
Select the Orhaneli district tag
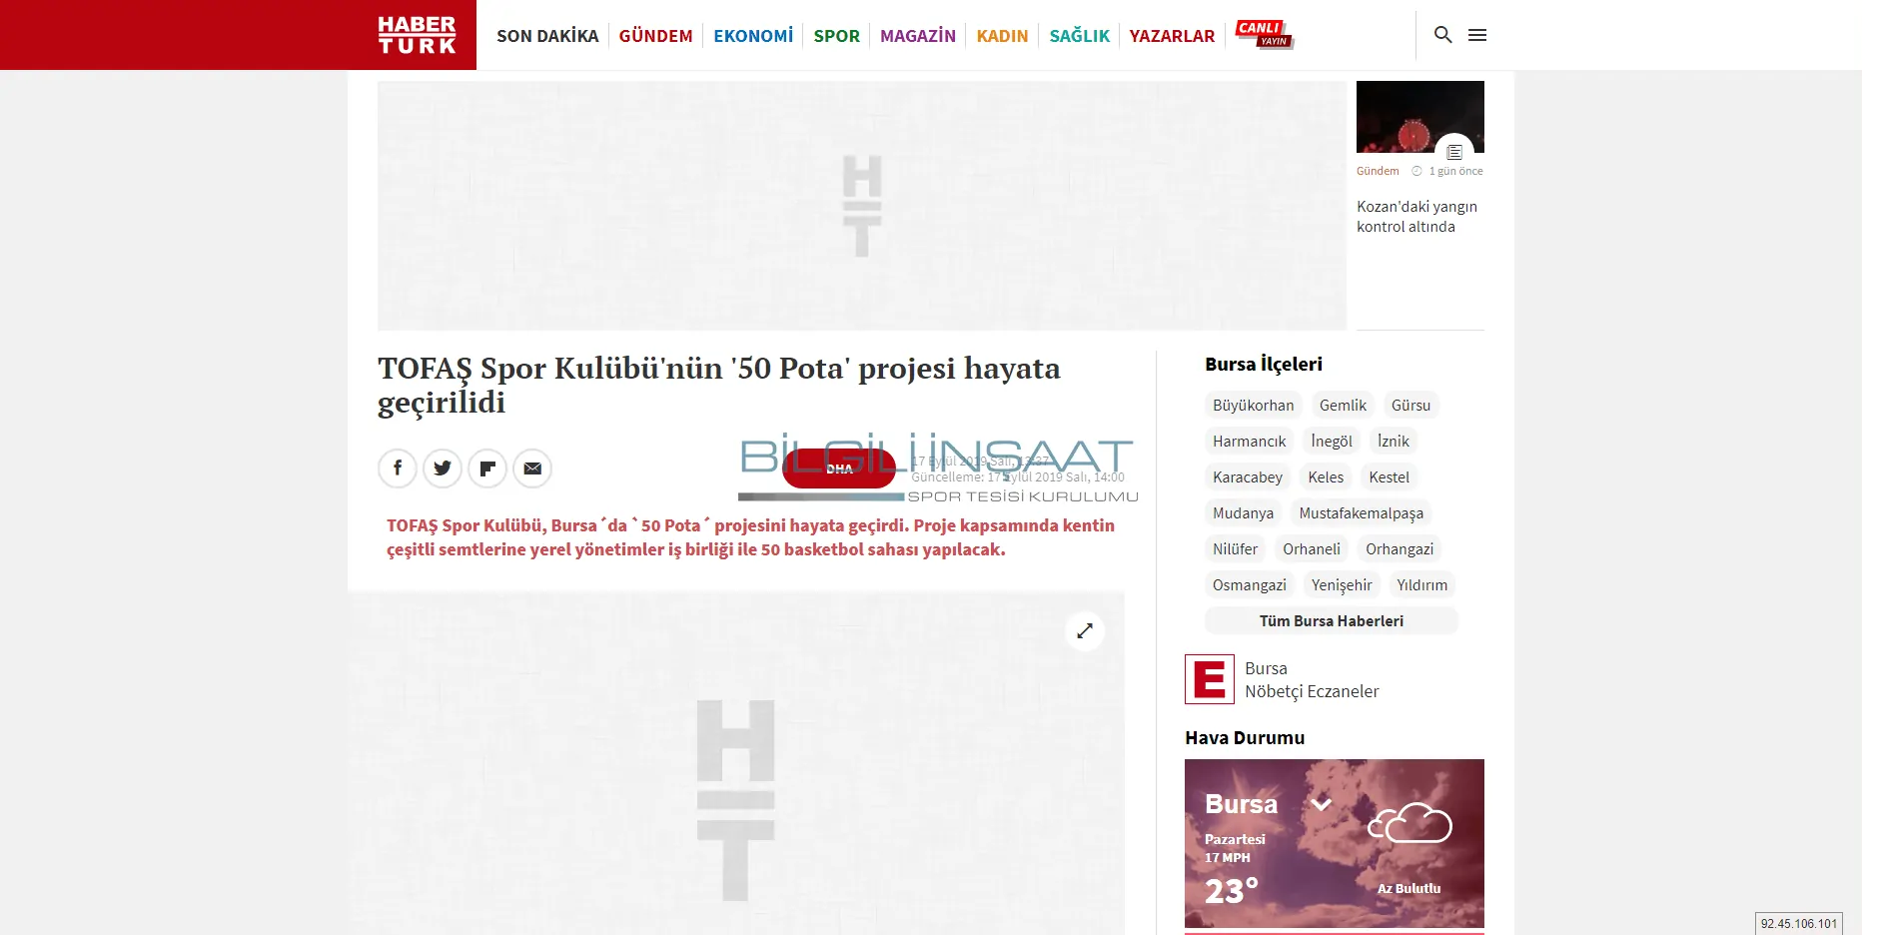[1312, 549]
